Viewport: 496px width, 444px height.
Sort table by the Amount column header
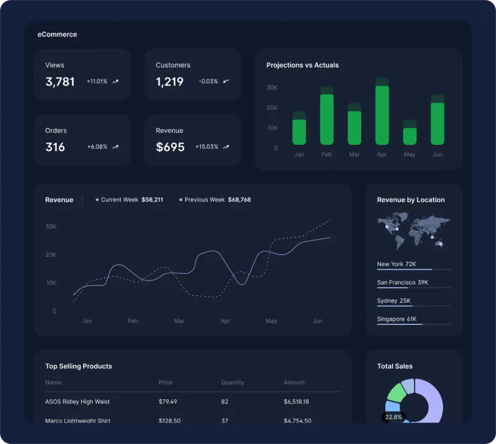294,383
